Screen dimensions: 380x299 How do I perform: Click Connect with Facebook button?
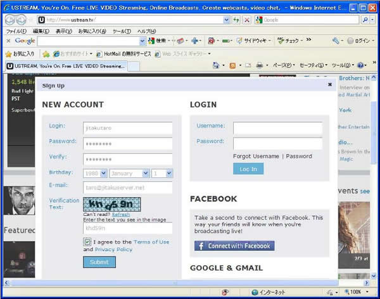(x=234, y=246)
